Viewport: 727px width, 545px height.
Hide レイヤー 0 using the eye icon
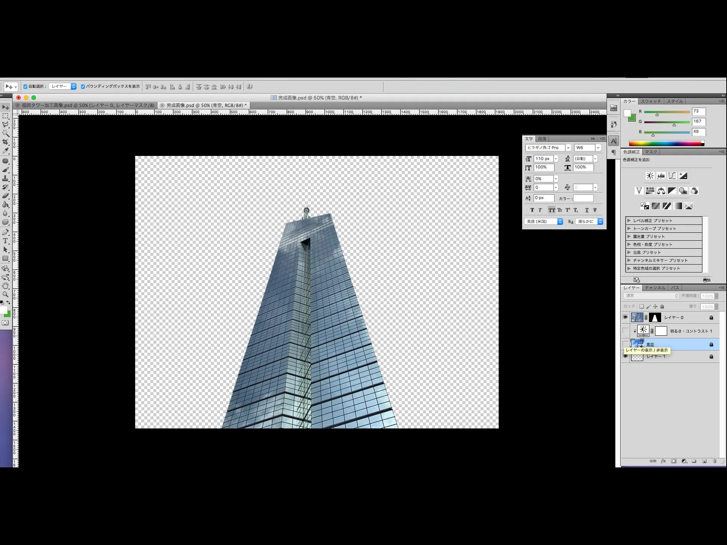625,317
